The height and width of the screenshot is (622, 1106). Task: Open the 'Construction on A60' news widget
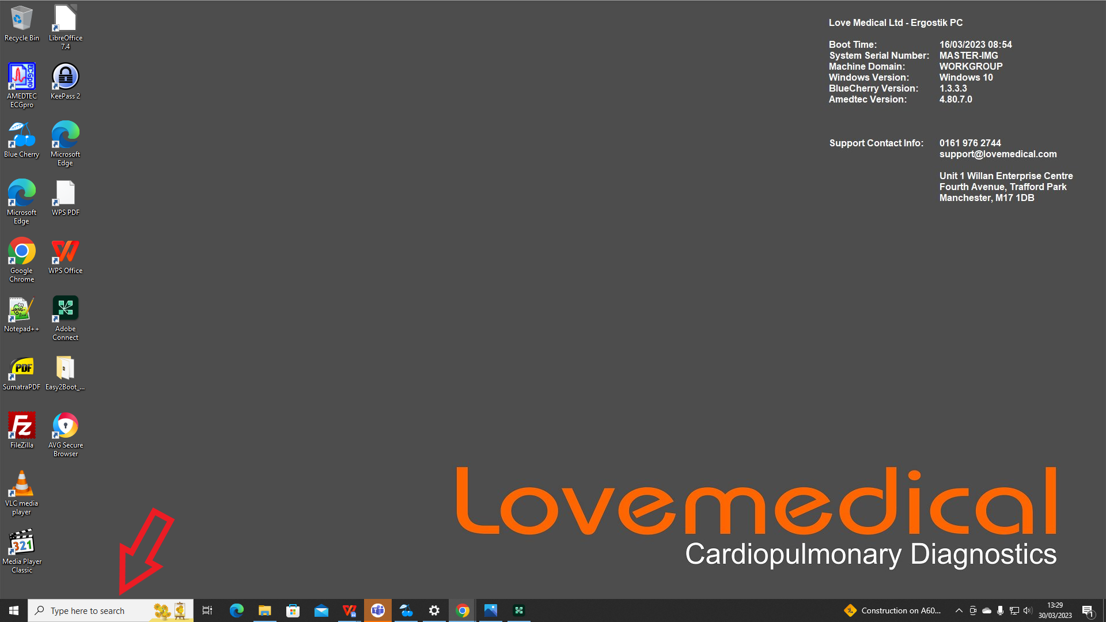tap(892, 610)
